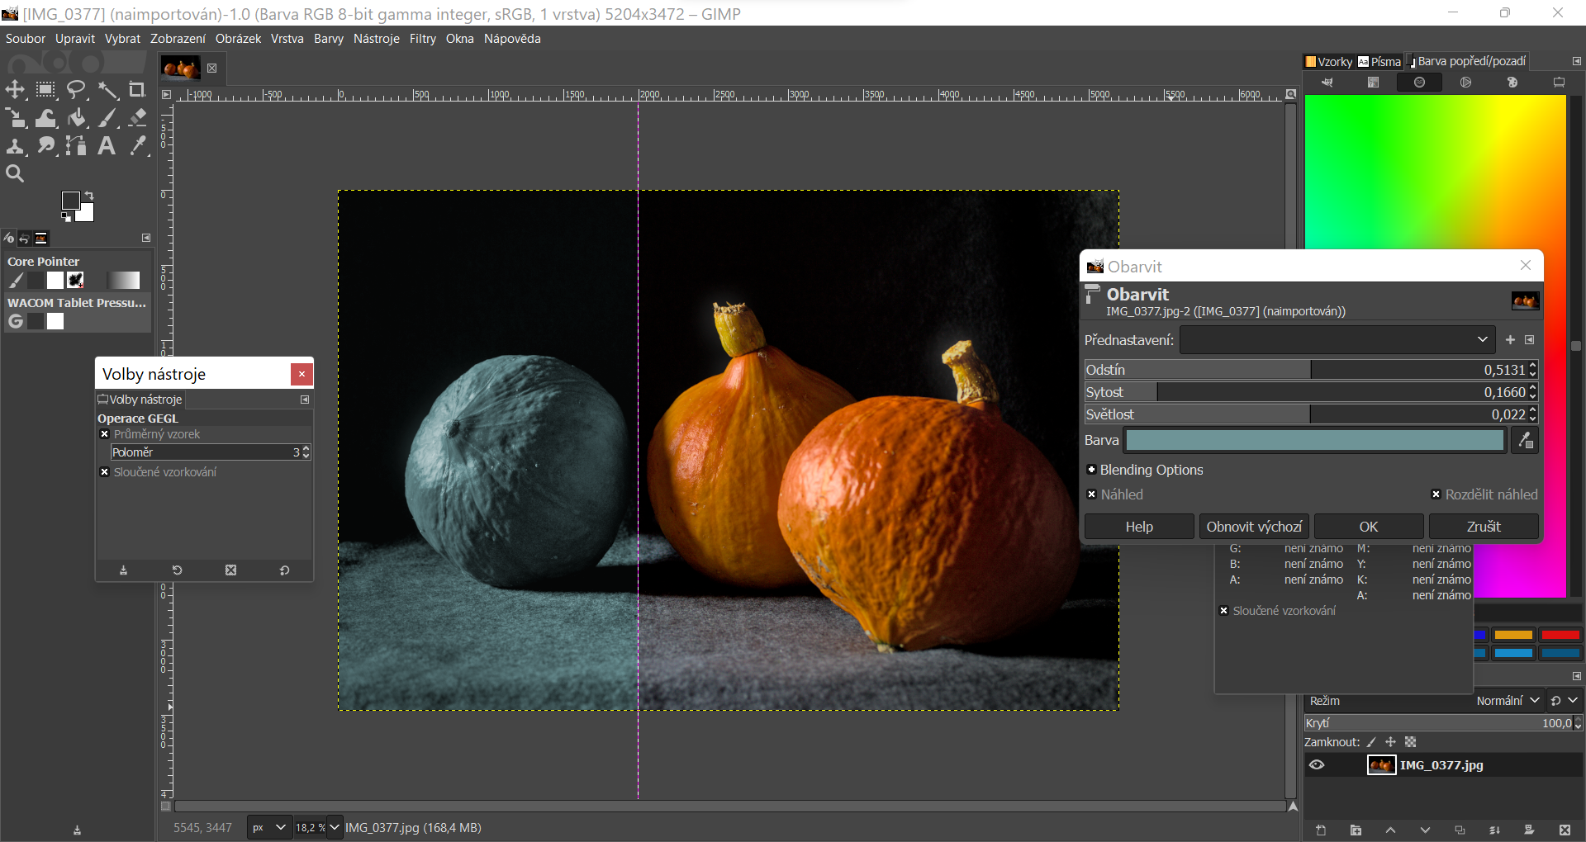This screenshot has height=842, width=1586.
Task: Select the Warp Transform tool
Action: point(45,118)
